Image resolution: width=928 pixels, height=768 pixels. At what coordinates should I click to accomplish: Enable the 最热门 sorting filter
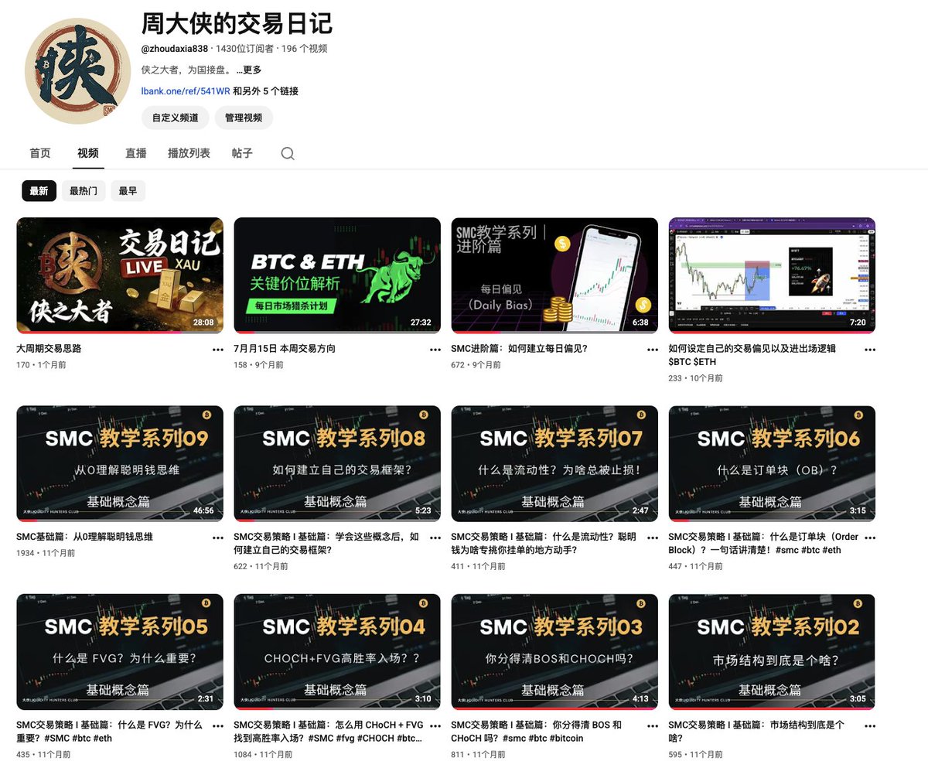coord(85,190)
